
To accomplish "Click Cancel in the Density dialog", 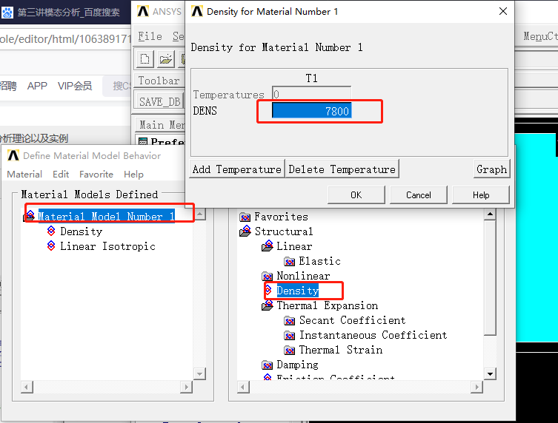I will [419, 195].
